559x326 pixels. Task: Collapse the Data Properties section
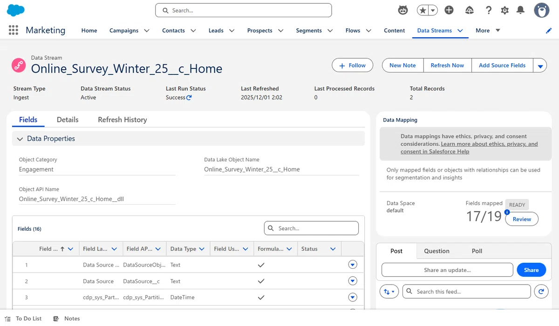tap(20, 139)
